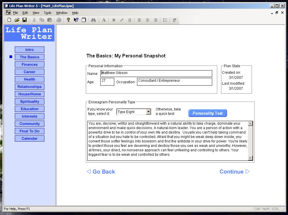This screenshot has height=215, width=288.
Task: Click the CAP indicator in status bar
Action: tap(257, 209)
